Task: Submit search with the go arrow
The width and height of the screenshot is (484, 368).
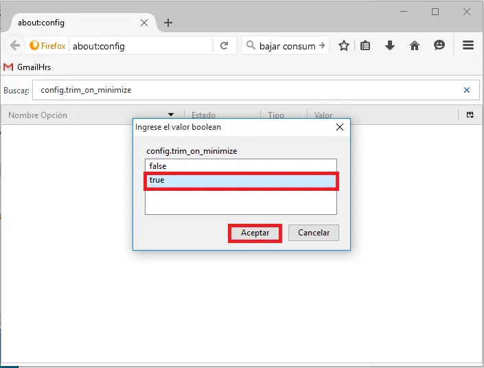Action: pyautogui.click(x=322, y=45)
